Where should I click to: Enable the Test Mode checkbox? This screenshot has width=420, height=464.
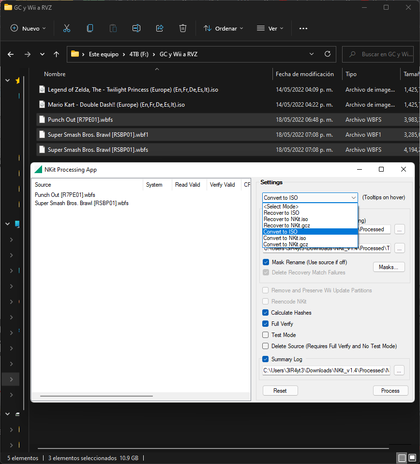tap(266, 335)
